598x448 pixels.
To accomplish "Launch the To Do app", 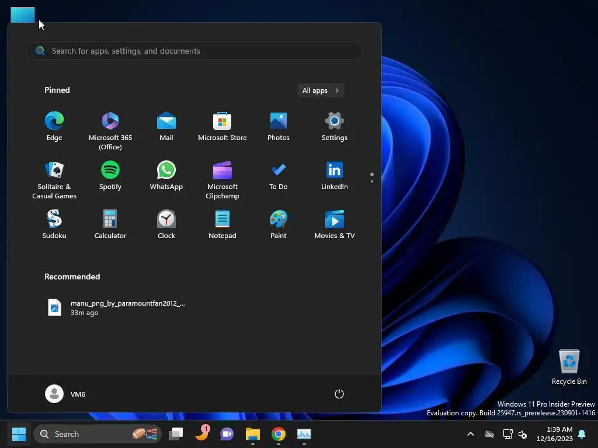I will [279, 176].
